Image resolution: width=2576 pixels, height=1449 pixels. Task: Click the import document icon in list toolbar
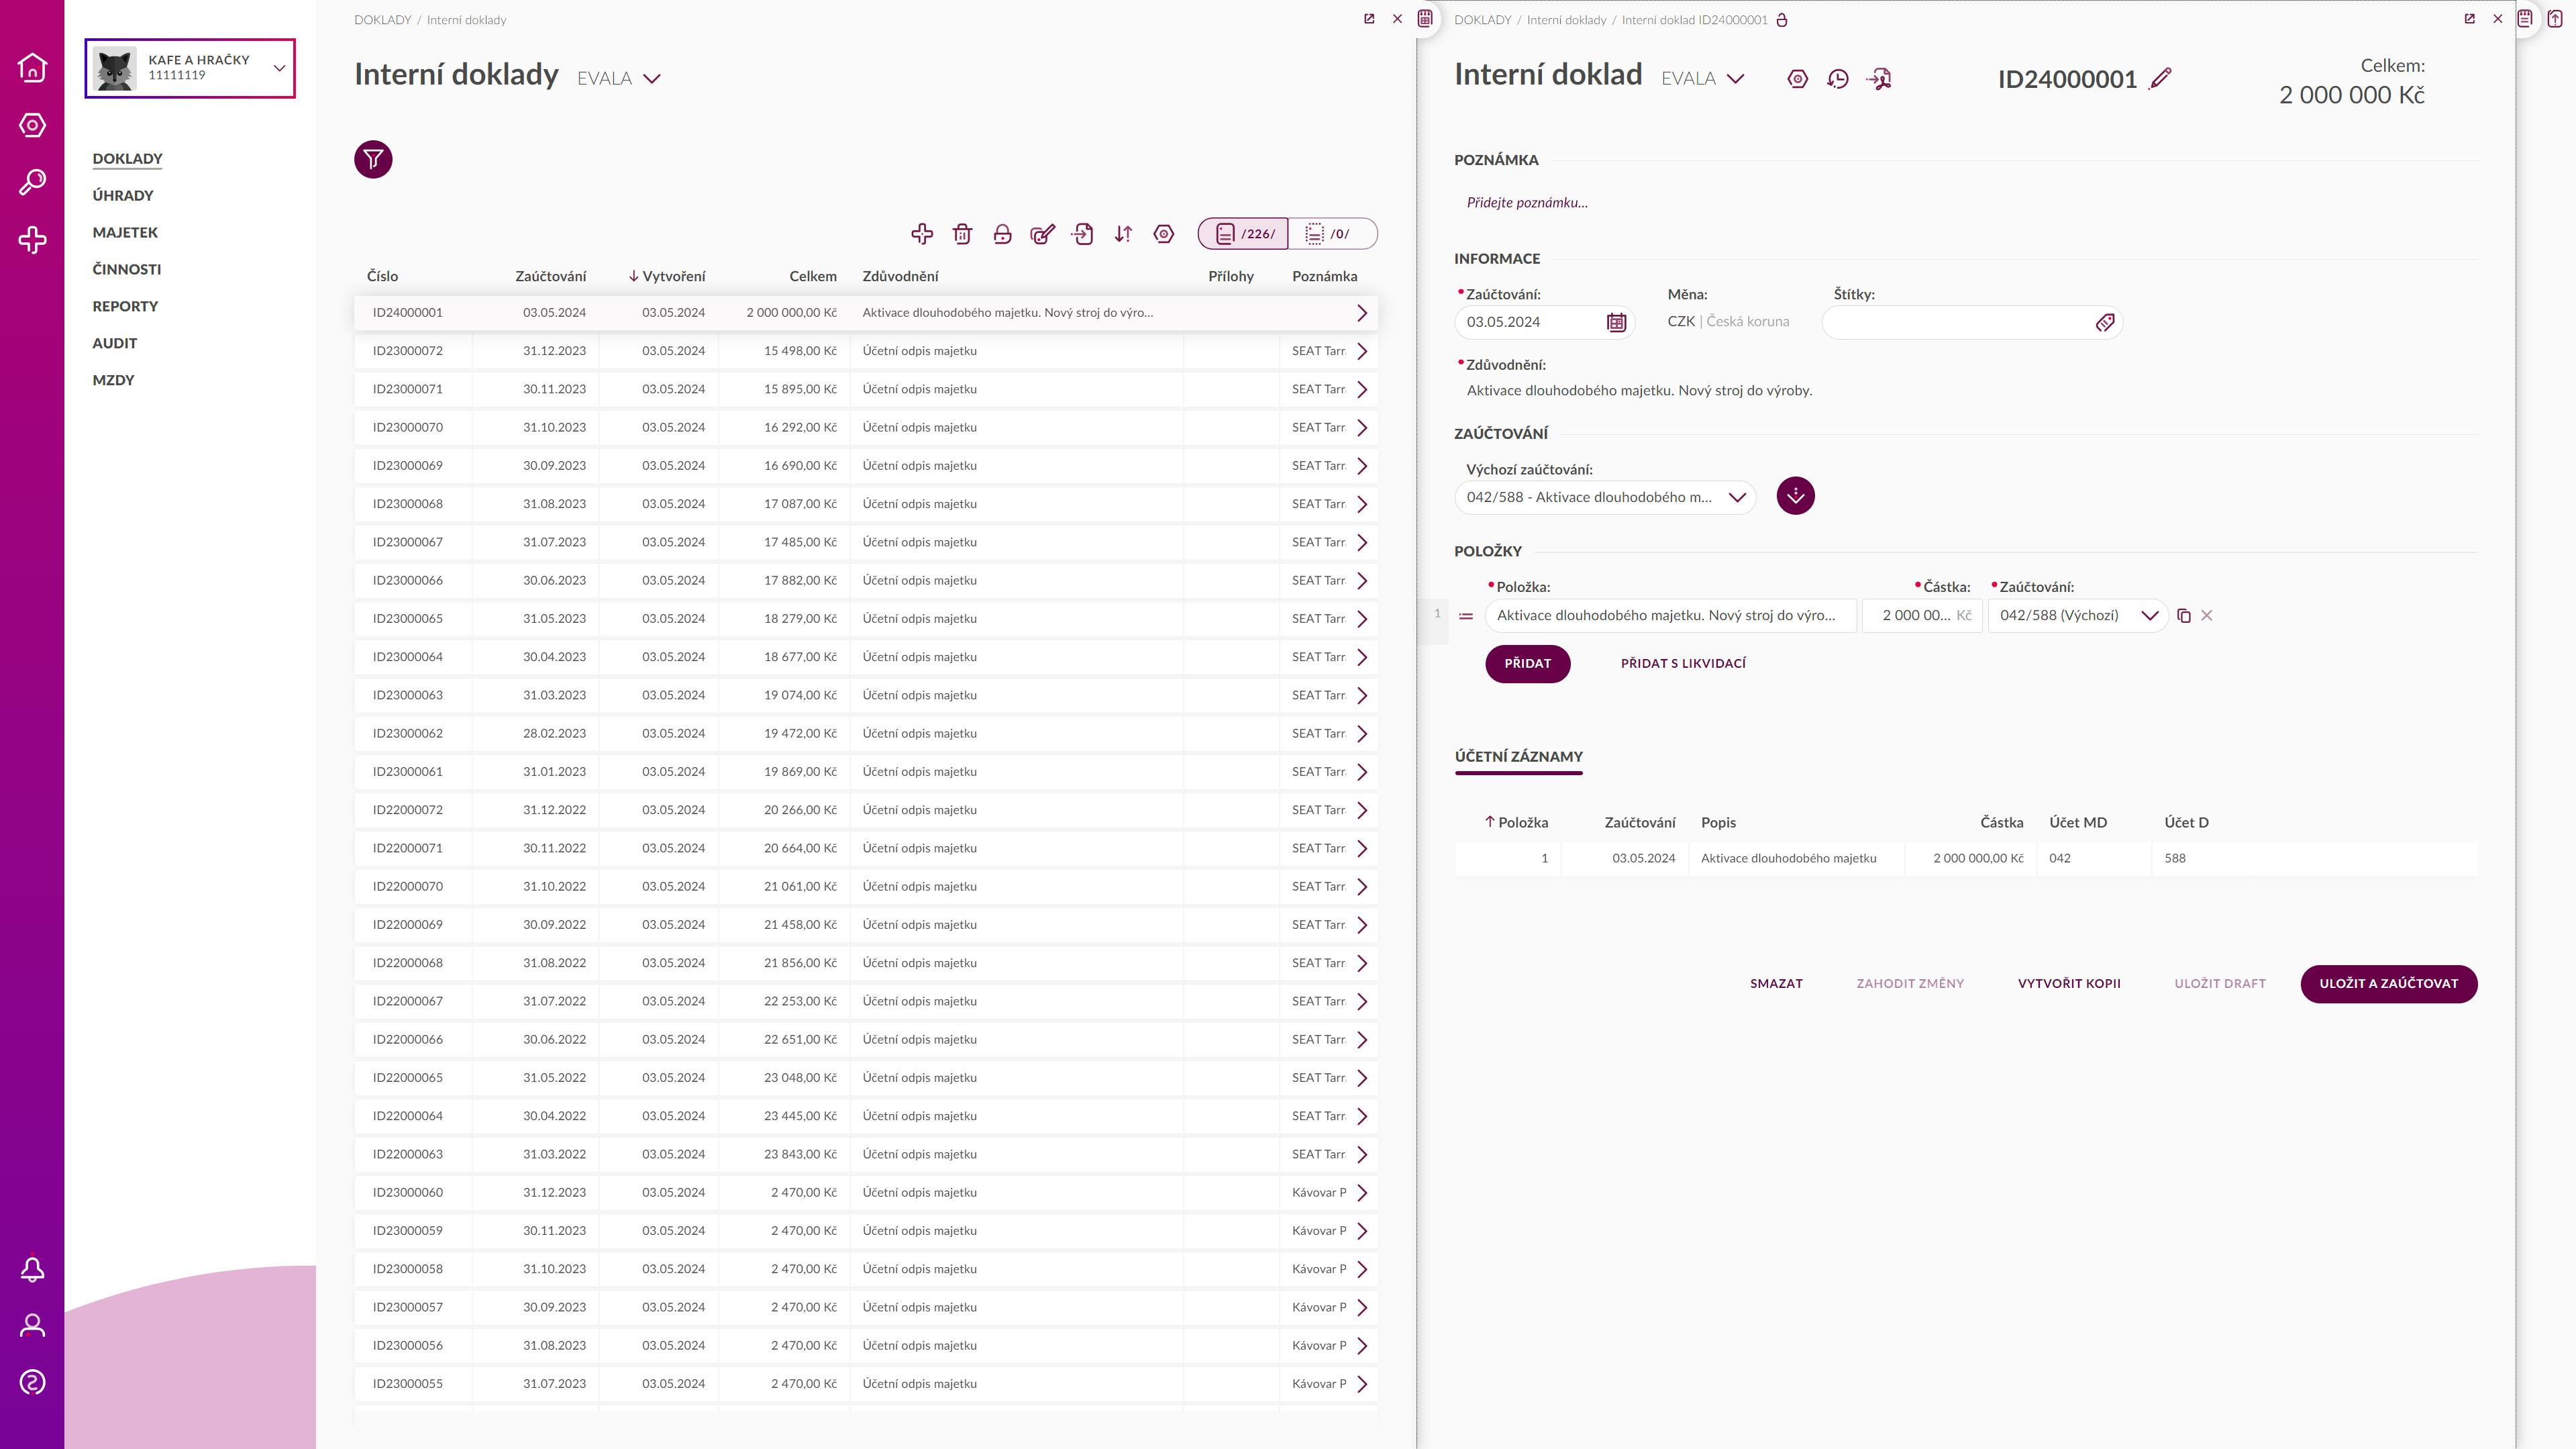(x=1083, y=234)
